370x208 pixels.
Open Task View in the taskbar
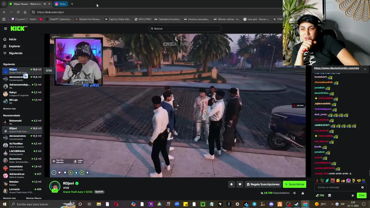pos(89,204)
